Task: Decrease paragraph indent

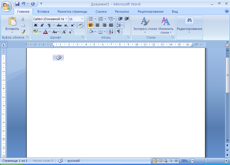Action: pyautogui.click(x=120, y=19)
